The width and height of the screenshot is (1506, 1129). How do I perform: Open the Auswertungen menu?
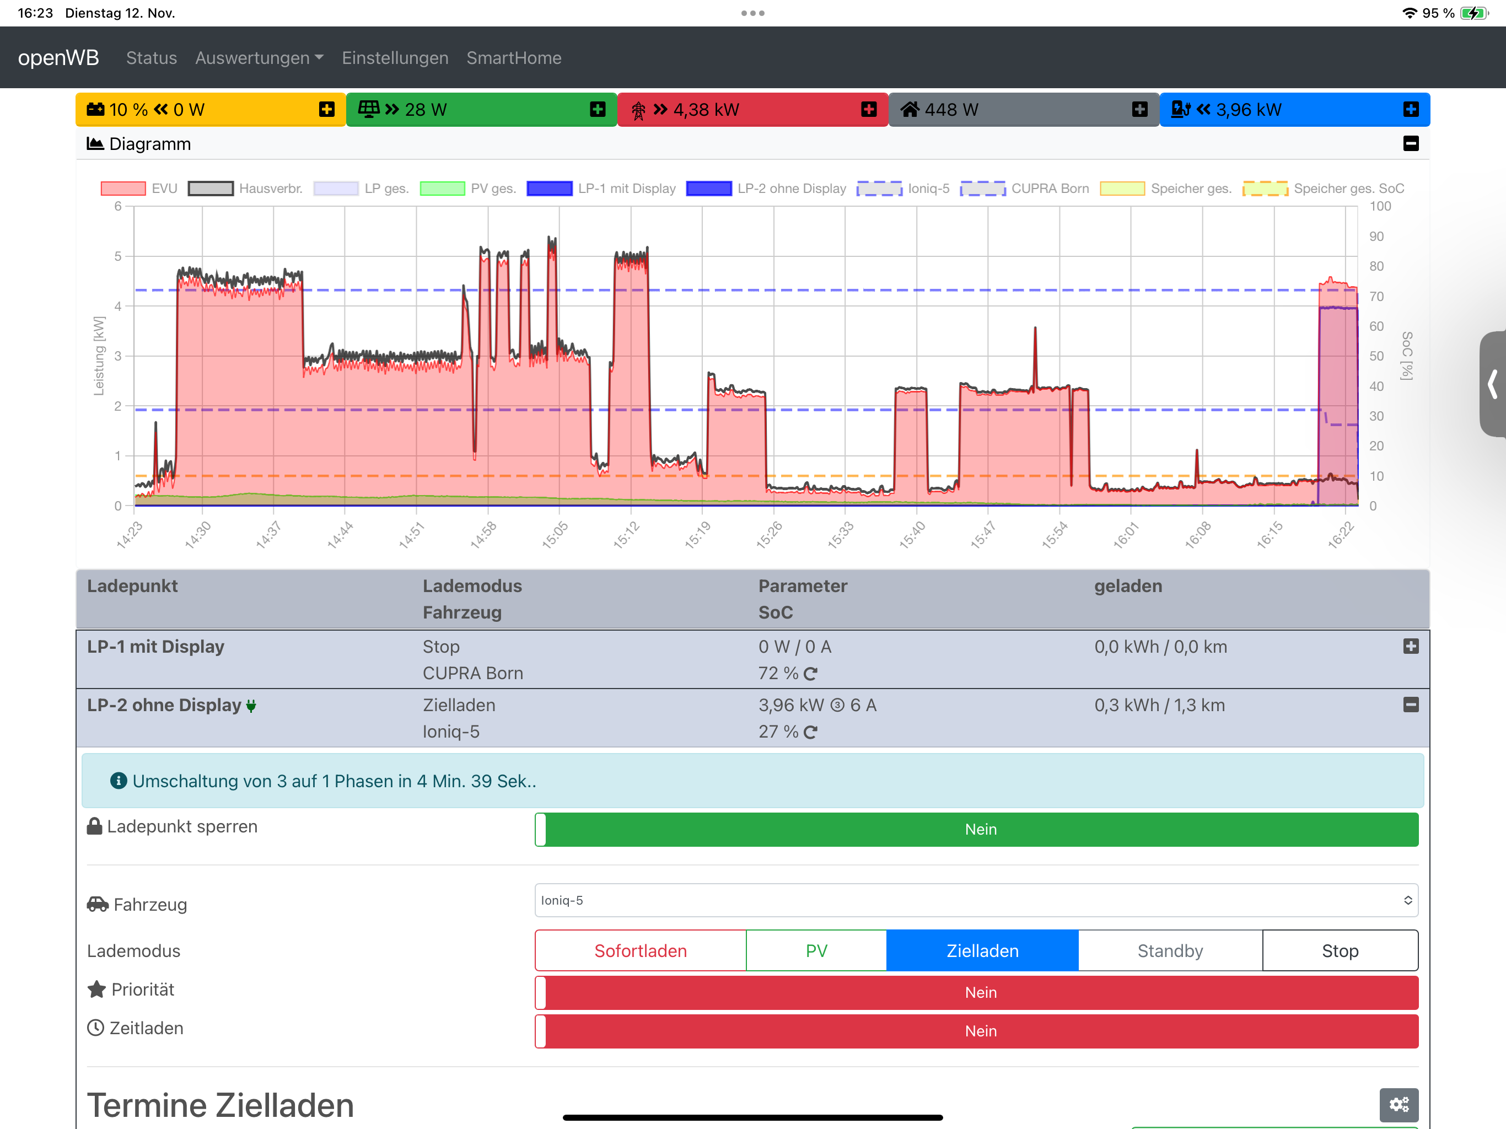(x=259, y=58)
